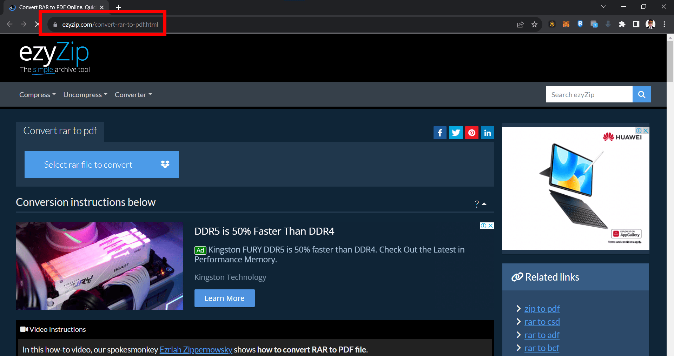Click the Search ezyZip input field
Viewport: 674px width, 356px height.
pos(589,95)
